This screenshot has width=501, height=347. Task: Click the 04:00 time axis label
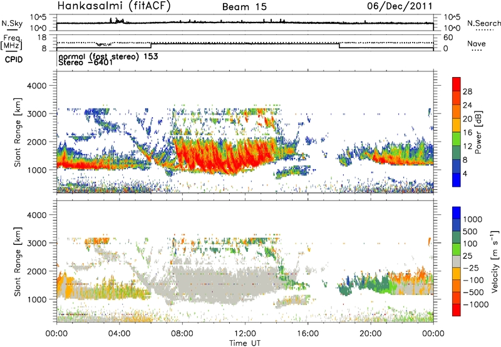click(x=120, y=333)
